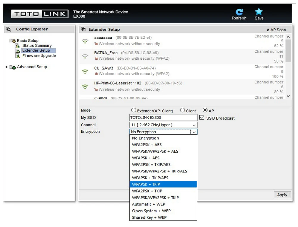Click the Wi-Fi signal icon for aaaaaaaa

pyautogui.click(x=85, y=41)
